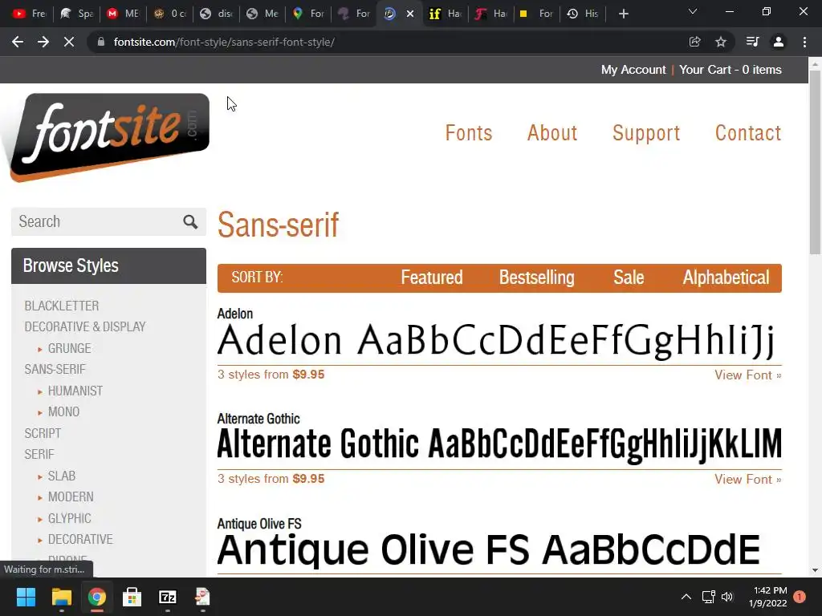
Task: Open the notification badge in the tray
Action: pyautogui.click(x=800, y=597)
